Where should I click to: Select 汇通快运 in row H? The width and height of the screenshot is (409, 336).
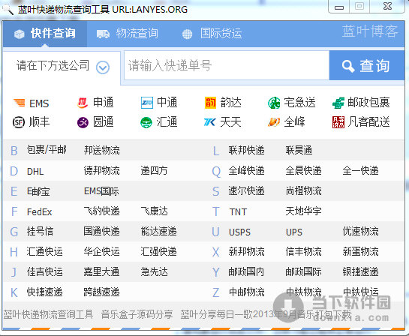(x=44, y=252)
